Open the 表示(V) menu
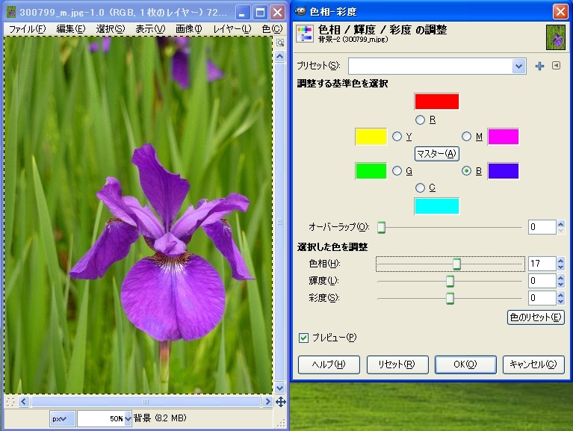The image size is (573, 431). click(x=150, y=29)
